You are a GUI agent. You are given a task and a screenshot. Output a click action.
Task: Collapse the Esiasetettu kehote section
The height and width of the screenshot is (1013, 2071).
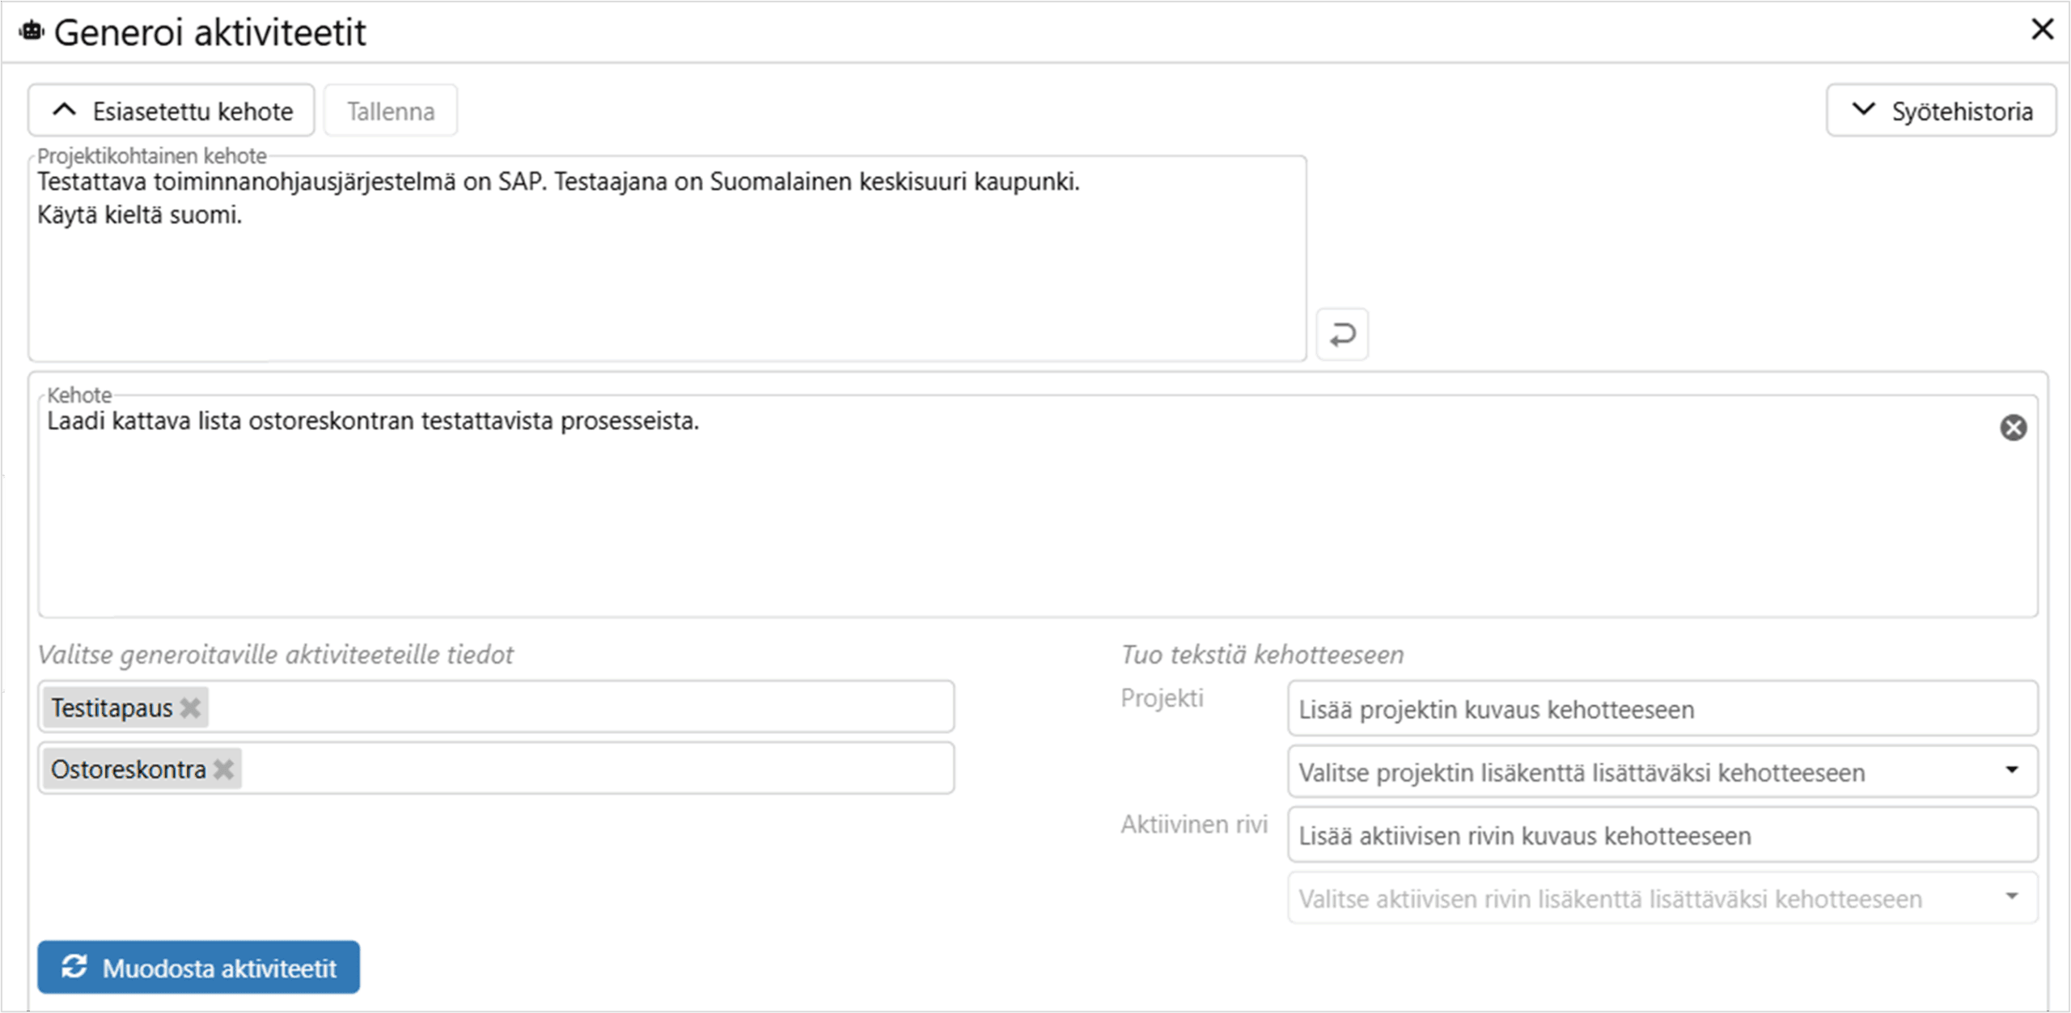172,111
